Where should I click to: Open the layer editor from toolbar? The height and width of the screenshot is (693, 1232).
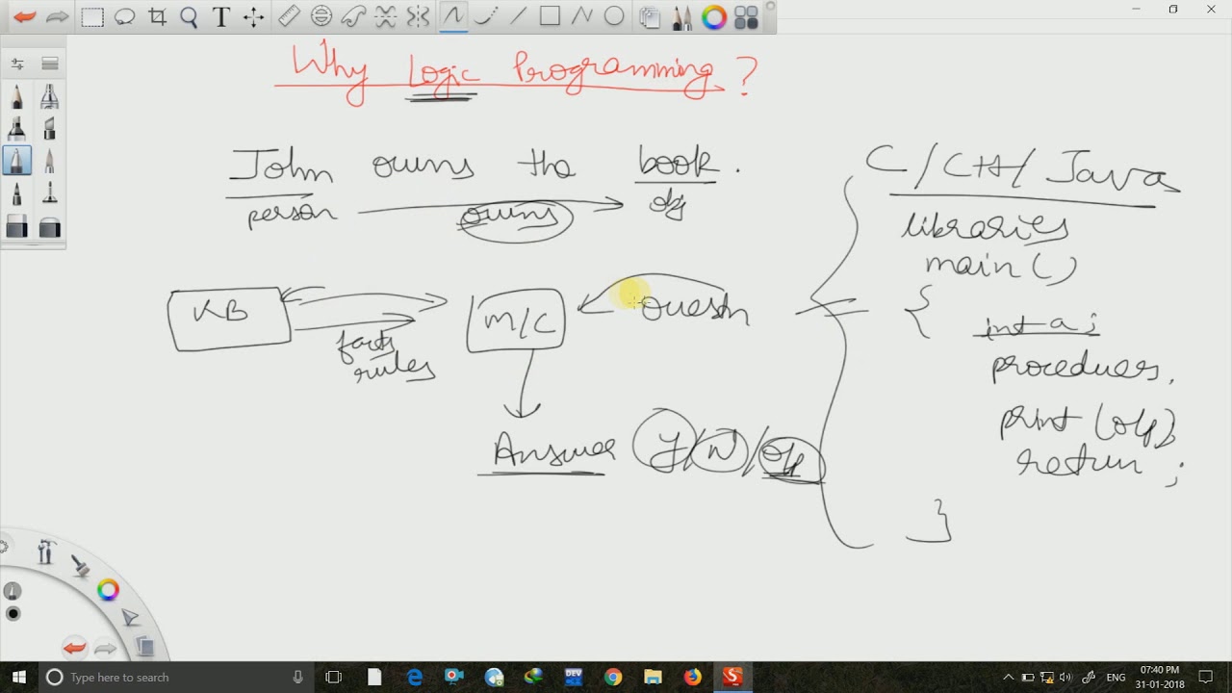[x=650, y=17]
